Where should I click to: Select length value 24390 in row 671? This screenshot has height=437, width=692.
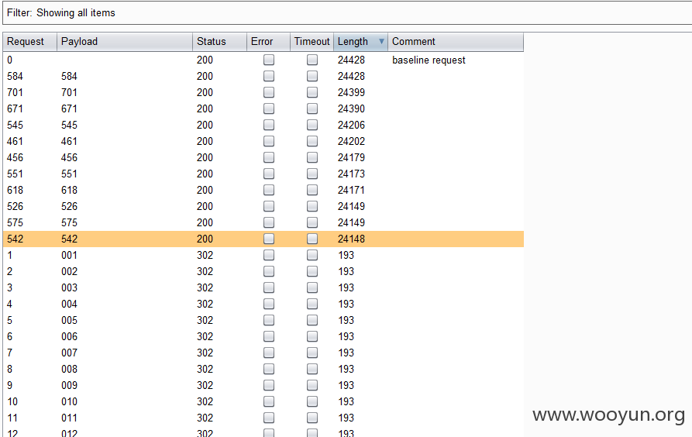pyautogui.click(x=351, y=108)
